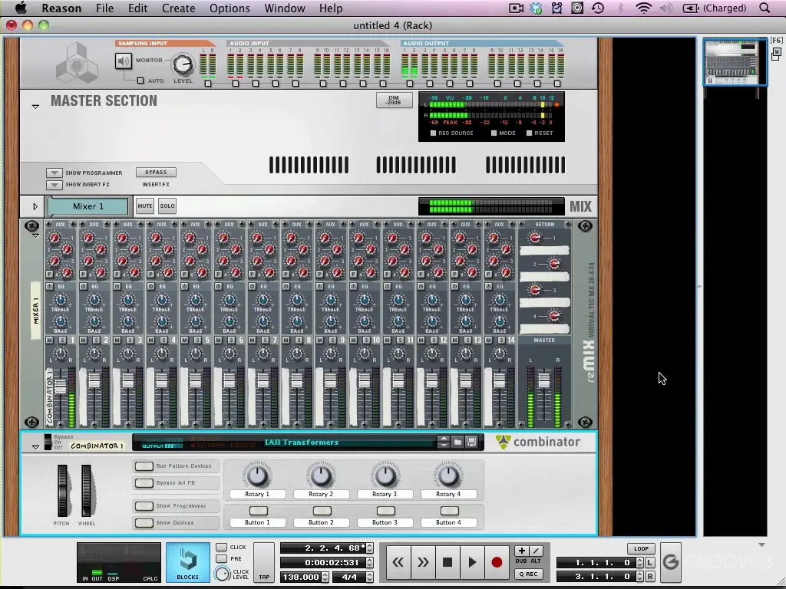Image resolution: width=786 pixels, height=589 pixels.
Task: Click the Combinator save patch disk icon
Action: (471, 443)
